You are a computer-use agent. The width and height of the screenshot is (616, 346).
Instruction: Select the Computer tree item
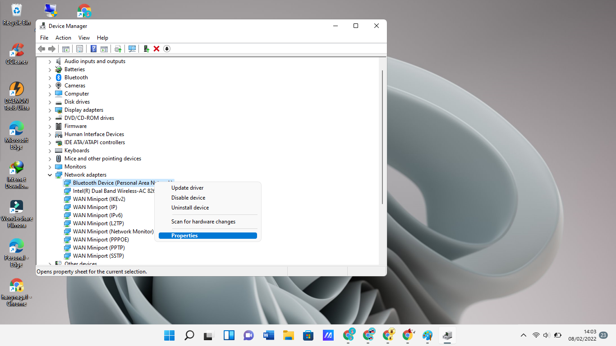77,94
